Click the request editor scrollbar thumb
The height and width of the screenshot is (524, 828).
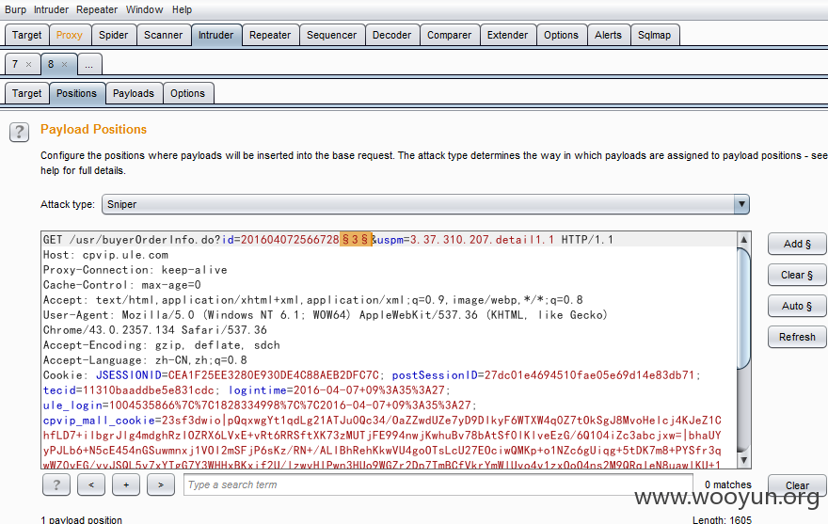click(743, 308)
